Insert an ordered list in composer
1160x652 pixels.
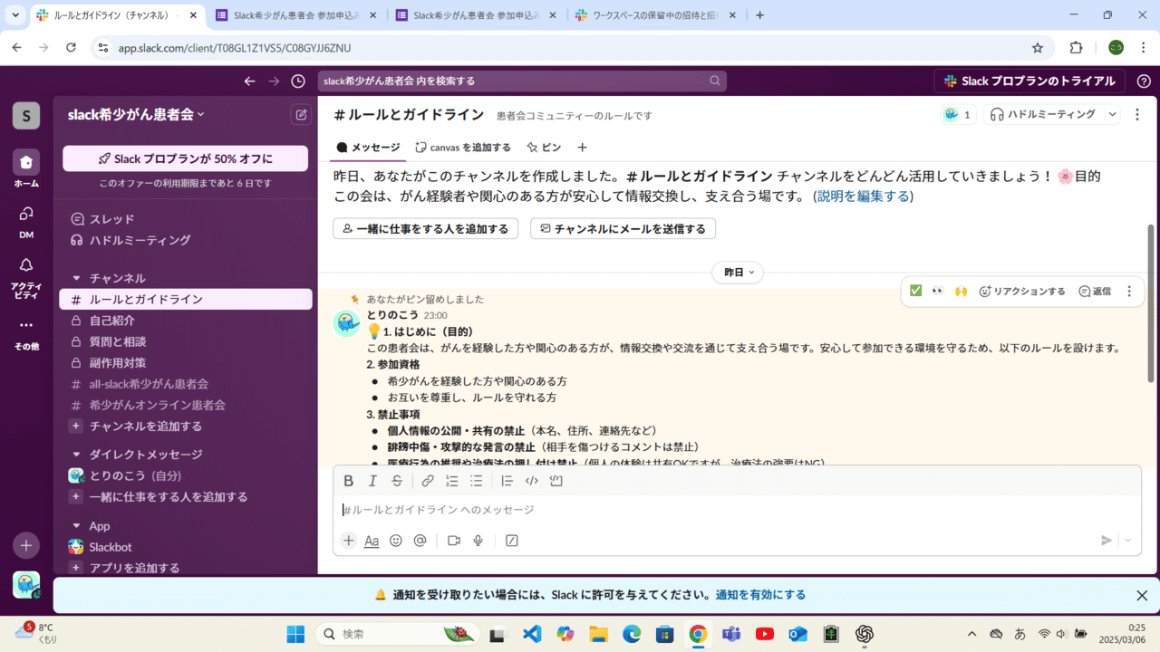pyautogui.click(x=452, y=481)
